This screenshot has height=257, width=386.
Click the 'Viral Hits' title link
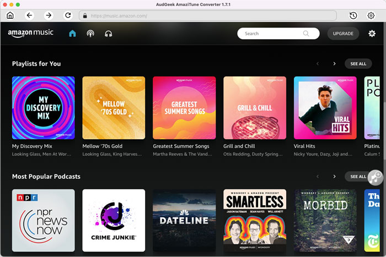[304, 146]
